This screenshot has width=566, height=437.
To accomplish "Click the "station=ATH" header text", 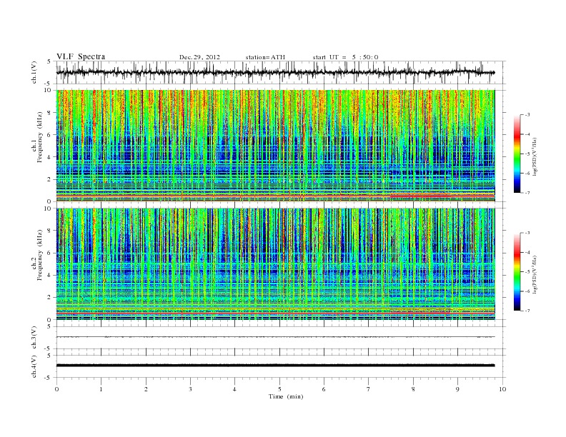I will (x=265, y=57).
